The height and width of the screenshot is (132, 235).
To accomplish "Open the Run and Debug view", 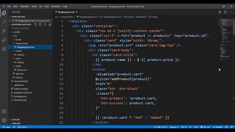I will (x=4, y=40).
